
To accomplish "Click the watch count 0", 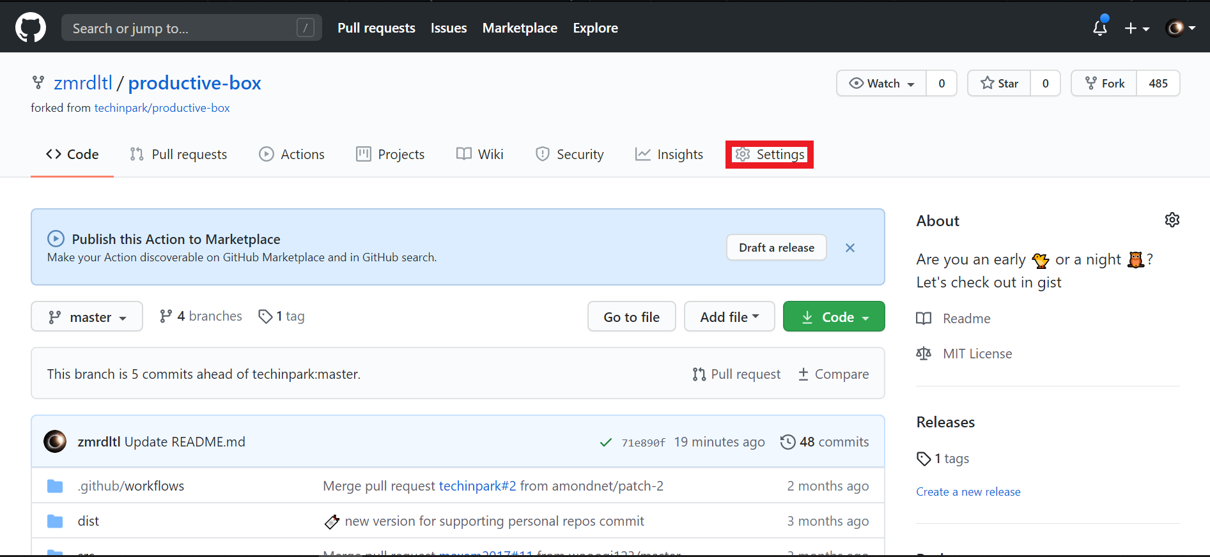I will point(942,84).
